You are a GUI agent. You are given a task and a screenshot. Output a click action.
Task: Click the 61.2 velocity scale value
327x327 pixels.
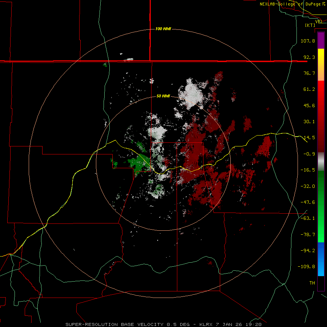point(309,89)
